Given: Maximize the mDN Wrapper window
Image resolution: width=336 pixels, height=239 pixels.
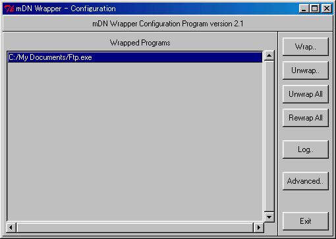Looking at the screenshot, I should 314,9.
